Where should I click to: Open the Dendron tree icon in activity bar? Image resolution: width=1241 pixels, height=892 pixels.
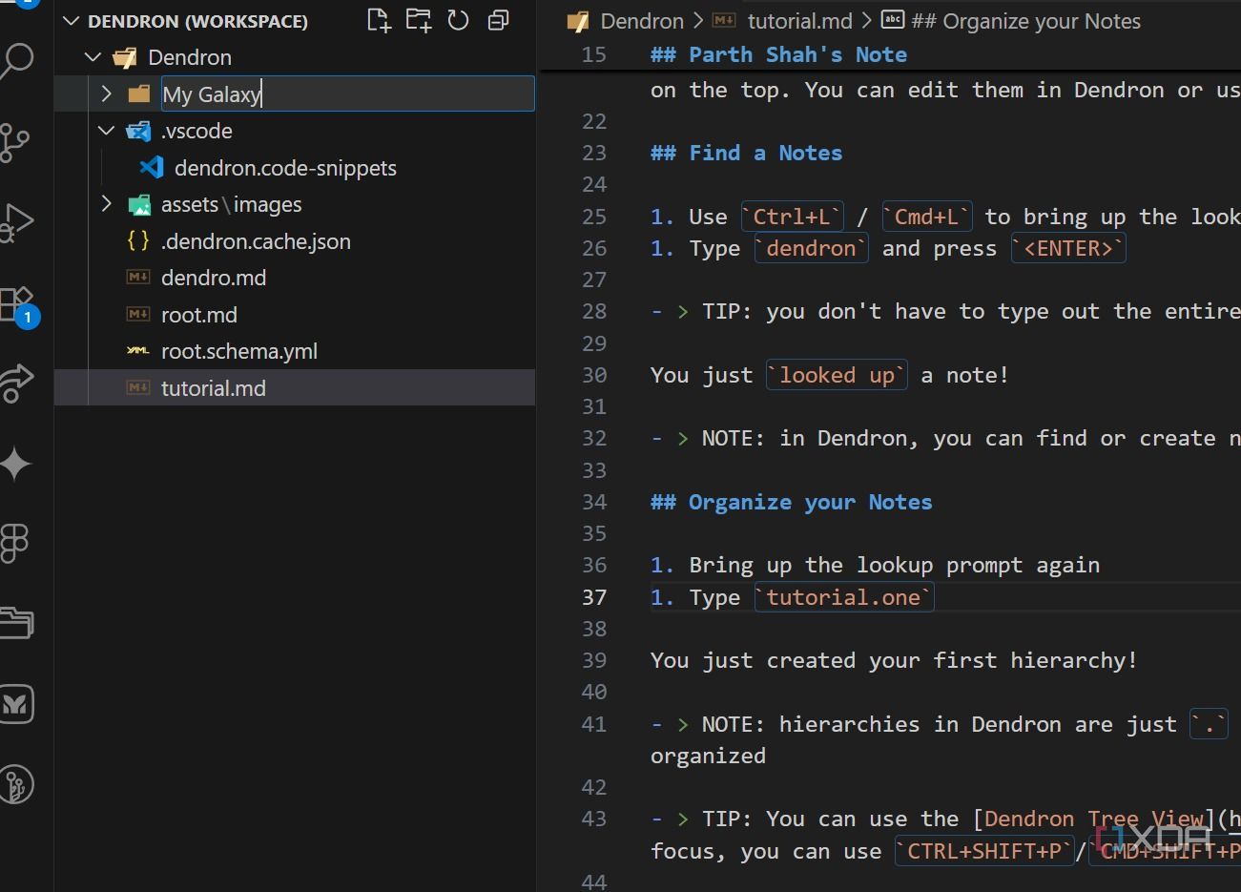(x=16, y=784)
